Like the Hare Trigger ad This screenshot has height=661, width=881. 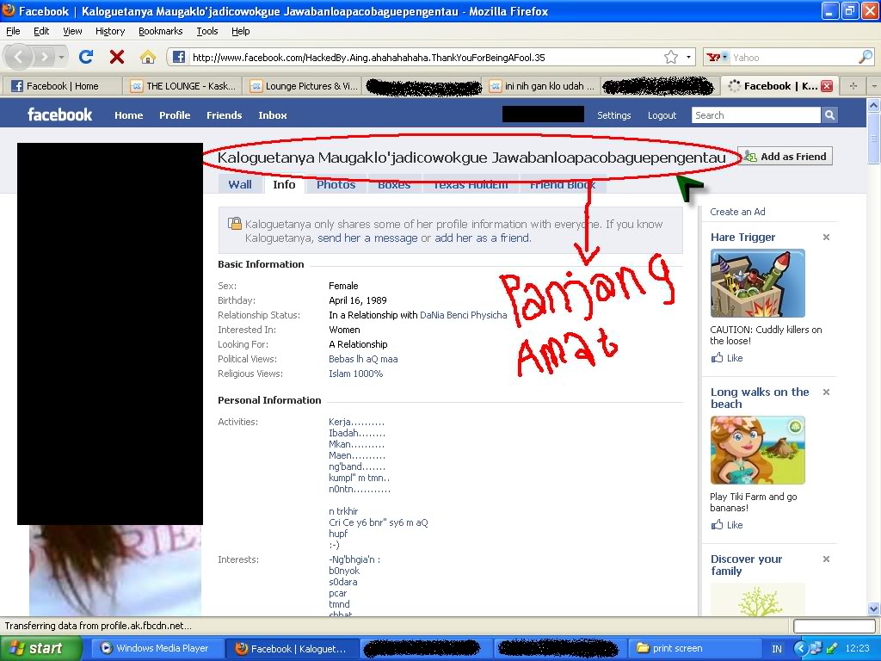pyautogui.click(x=727, y=358)
